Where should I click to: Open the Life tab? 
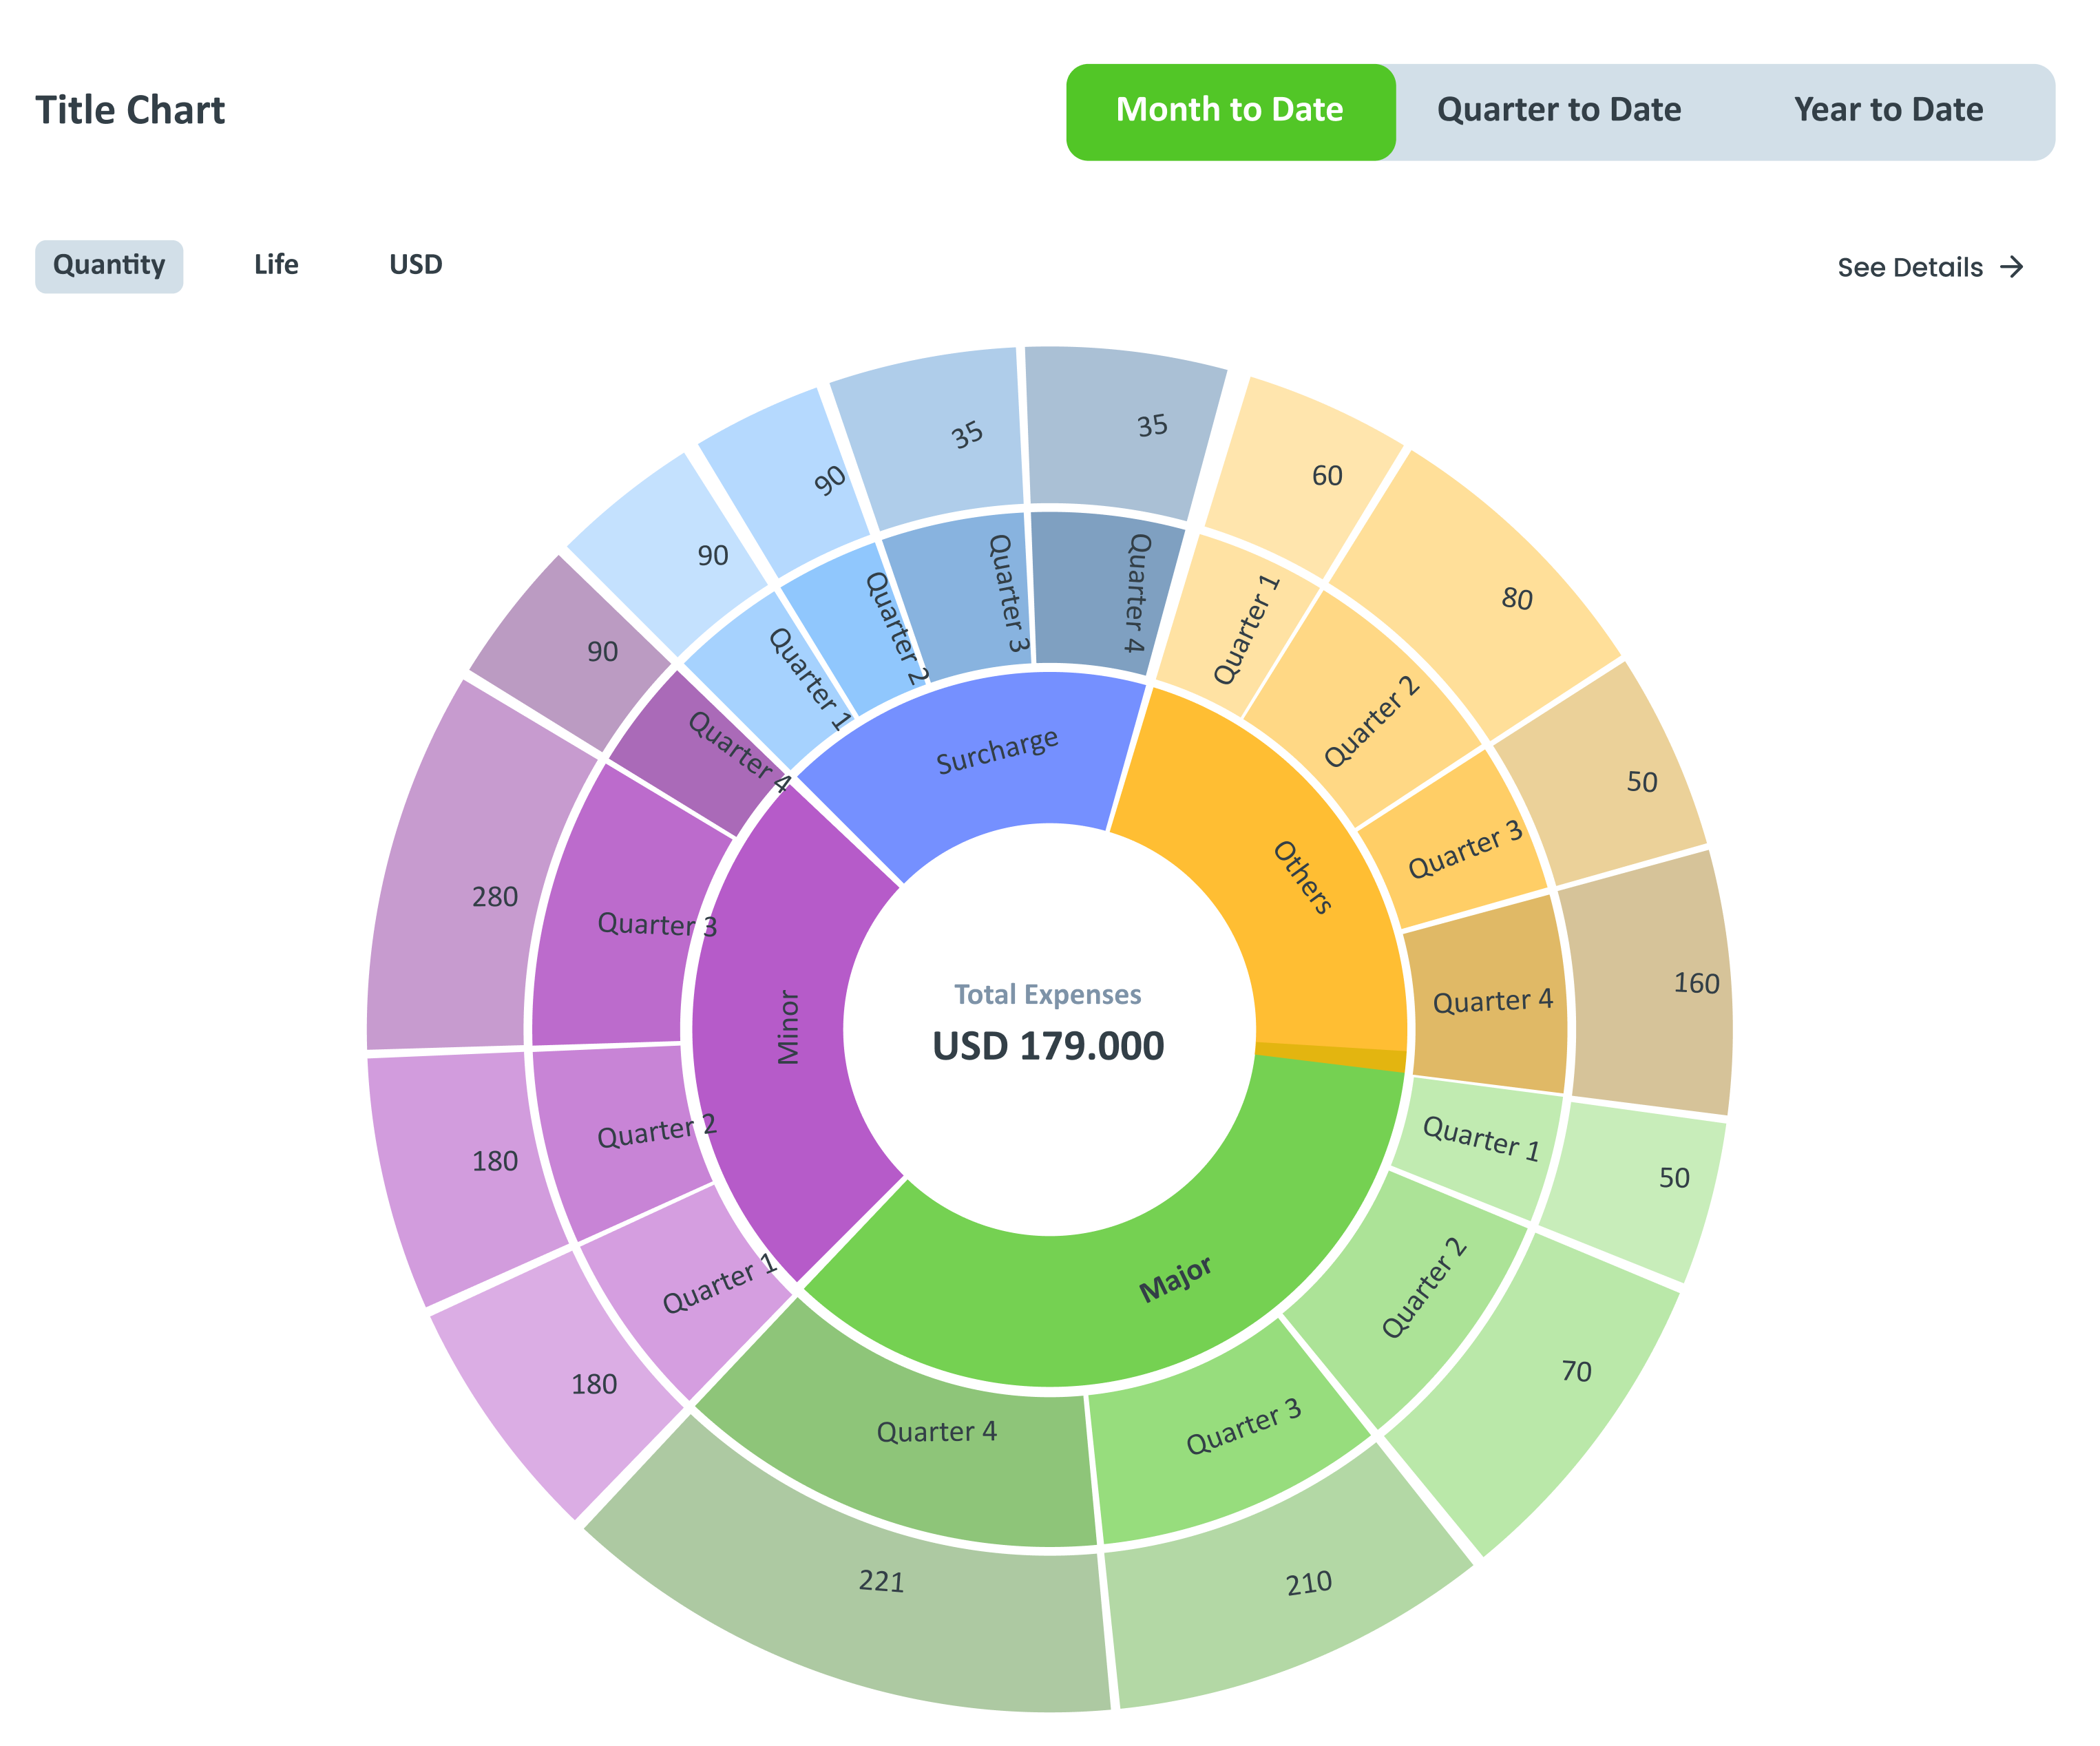pyautogui.click(x=276, y=265)
